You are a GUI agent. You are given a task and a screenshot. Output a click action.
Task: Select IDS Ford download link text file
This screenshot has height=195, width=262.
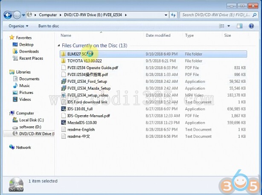pyautogui.click(x=87, y=102)
